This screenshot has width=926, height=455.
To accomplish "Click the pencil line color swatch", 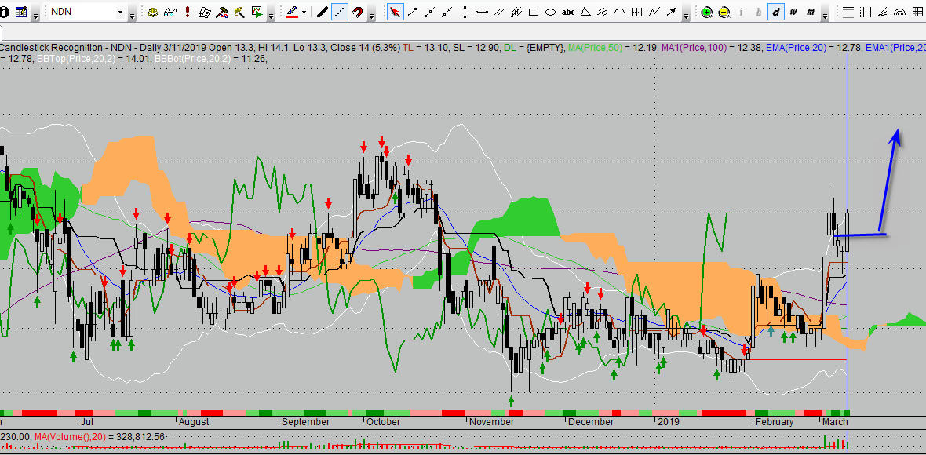I will [x=291, y=12].
